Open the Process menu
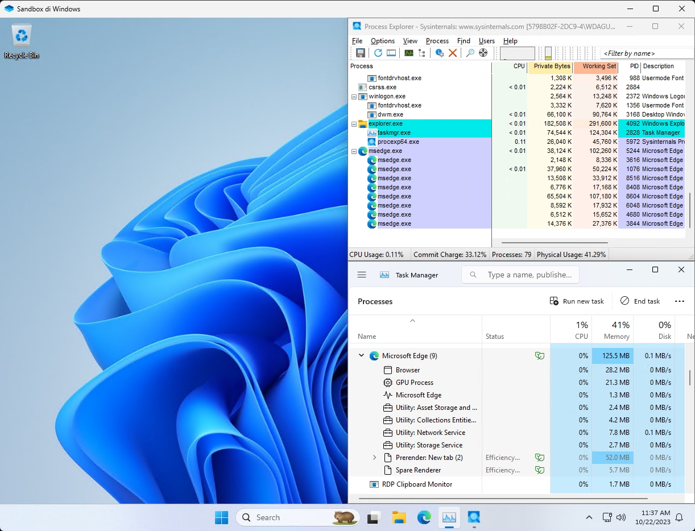The width and height of the screenshot is (695, 531). 437,41
